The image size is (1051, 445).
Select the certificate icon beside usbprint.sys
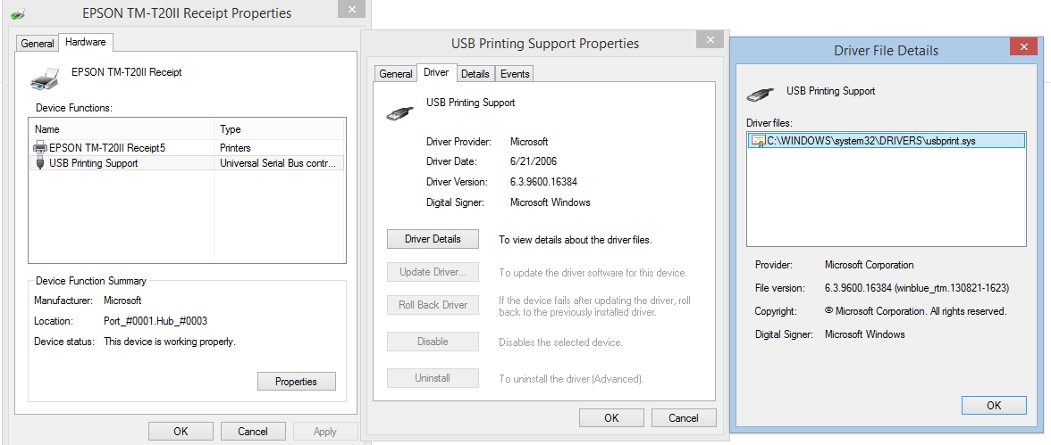(759, 141)
